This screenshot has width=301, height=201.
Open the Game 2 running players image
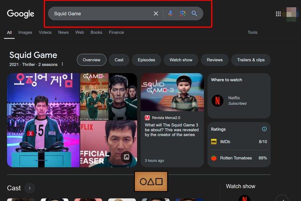click(94, 96)
